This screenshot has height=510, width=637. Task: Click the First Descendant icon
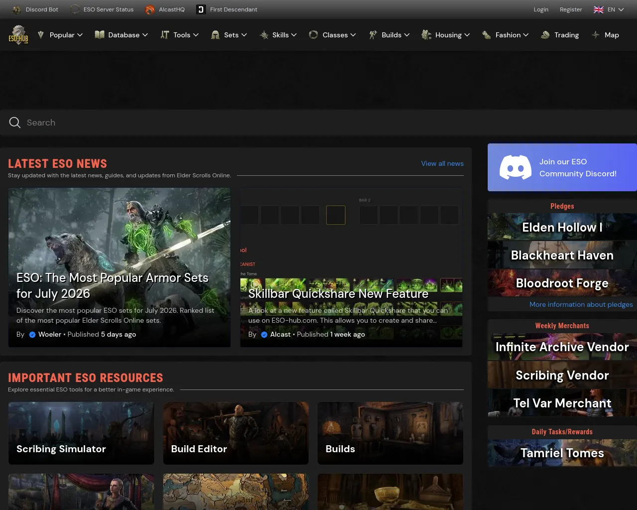click(201, 9)
